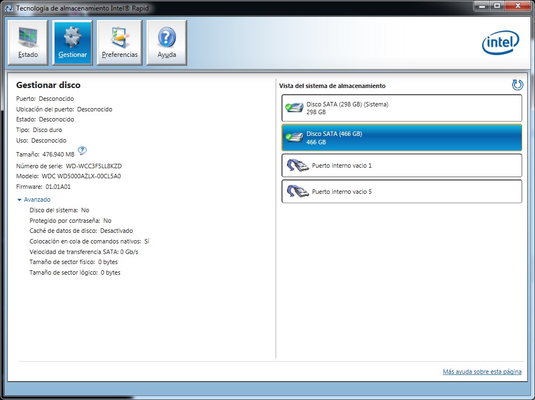Click the 466 GB disk icon
535x400 pixels.
294,138
